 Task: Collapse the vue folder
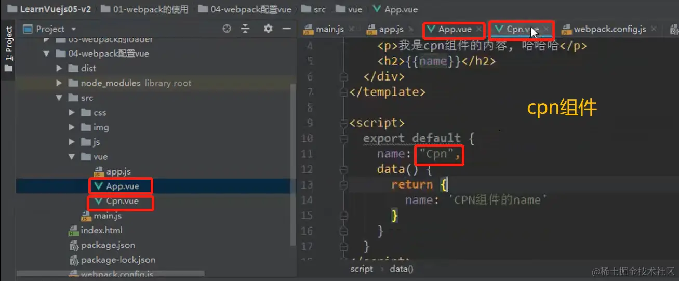[72, 157]
